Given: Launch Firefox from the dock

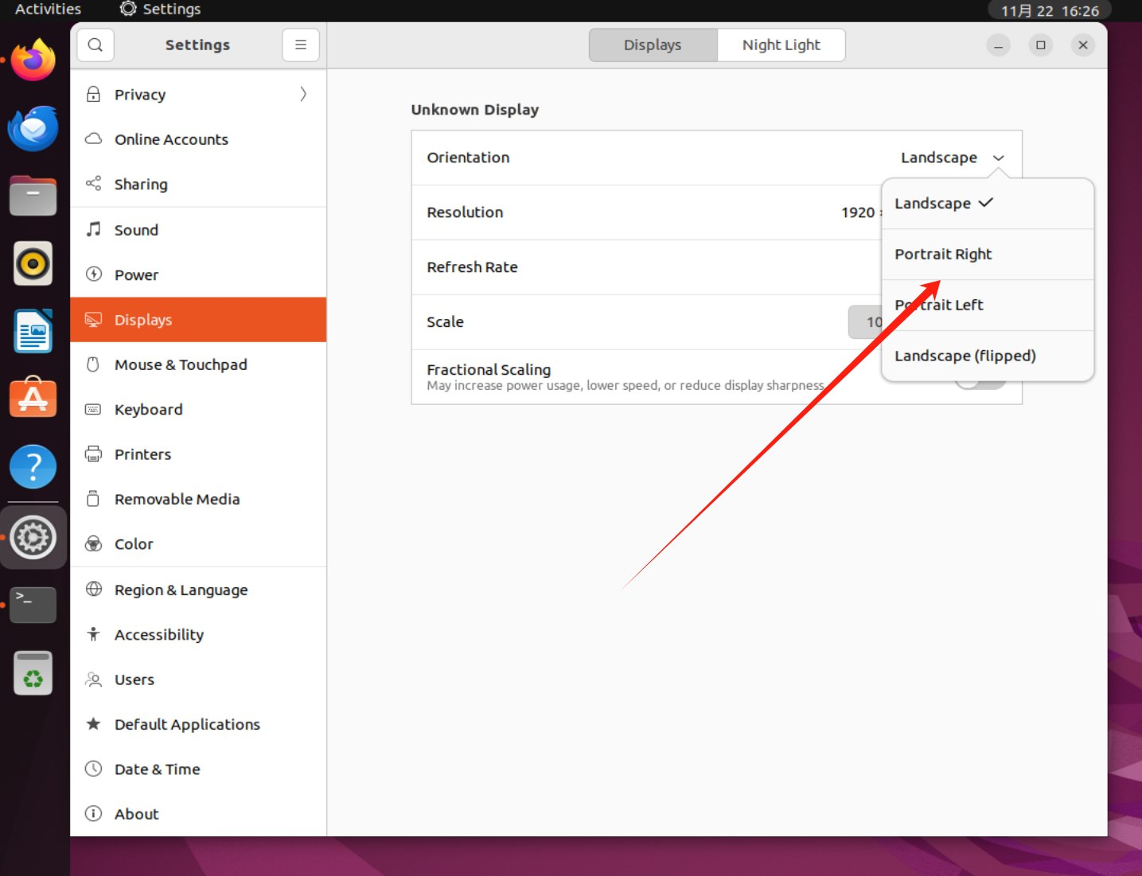Looking at the screenshot, I should point(33,60).
